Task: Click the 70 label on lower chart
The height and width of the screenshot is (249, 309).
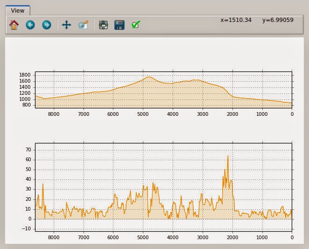Action: (x=28, y=150)
